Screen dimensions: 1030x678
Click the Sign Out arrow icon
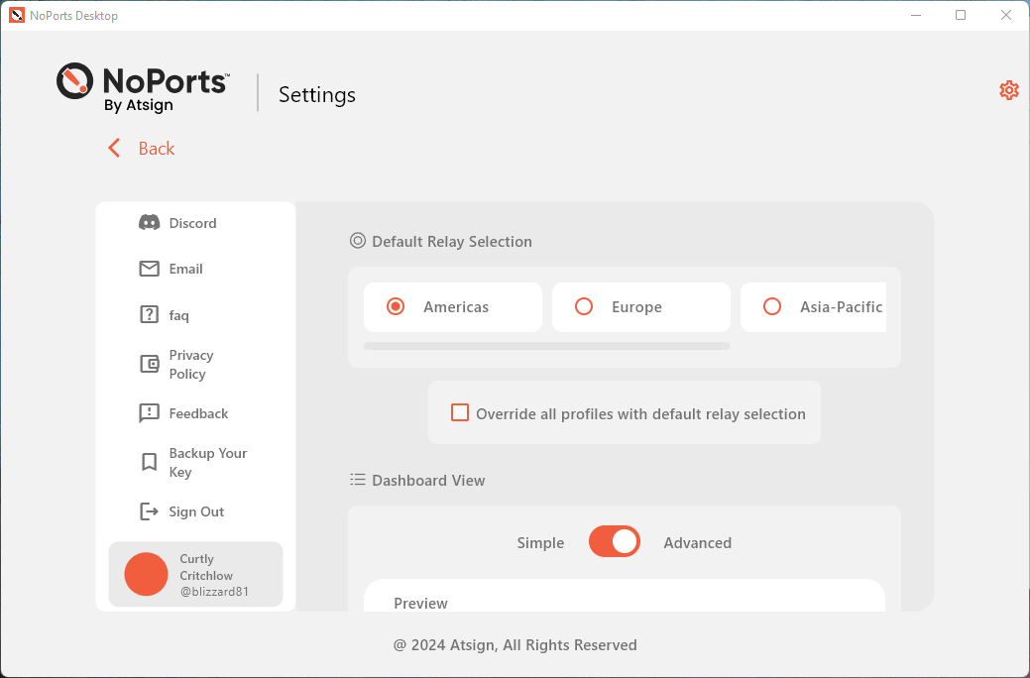150,511
